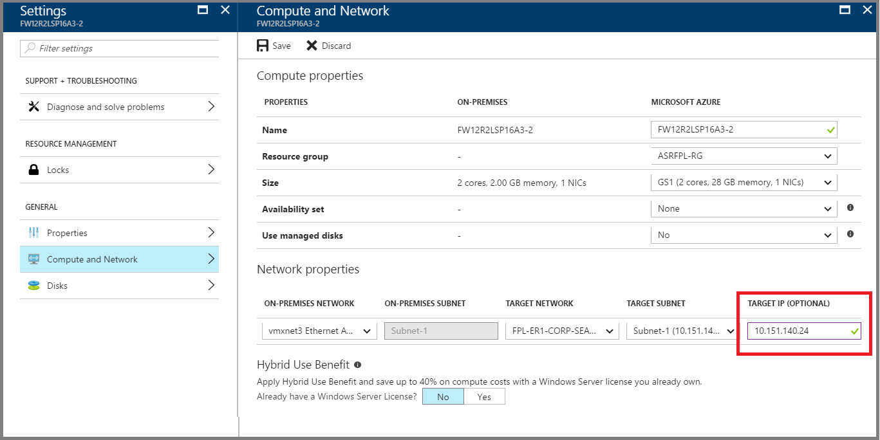The height and width of the screenshot is (440, 880).
Task: Select No for Windows Server License
Action: click(442, 396)
